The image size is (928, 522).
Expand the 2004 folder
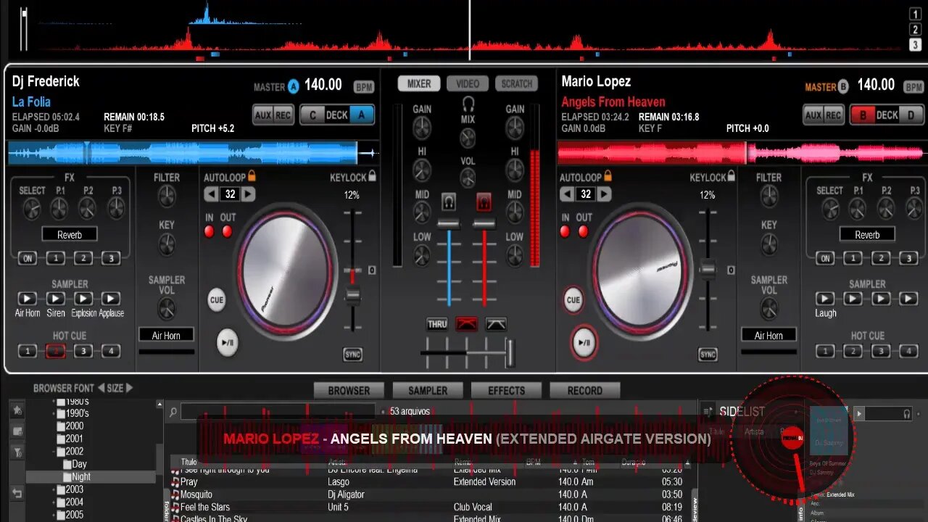(53, 502)
